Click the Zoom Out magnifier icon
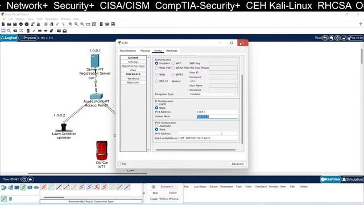Image resolution: width=364 pixels, height=205 pixels. tap(82, 24)
